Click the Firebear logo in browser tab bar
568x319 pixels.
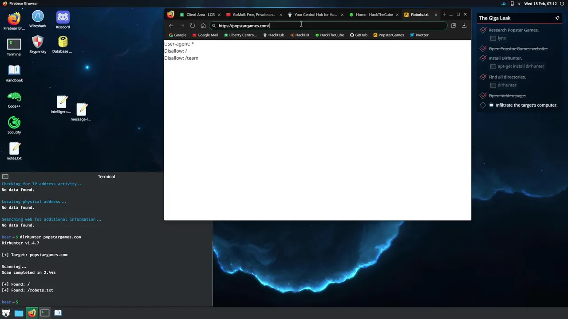[x=170, y=14]
